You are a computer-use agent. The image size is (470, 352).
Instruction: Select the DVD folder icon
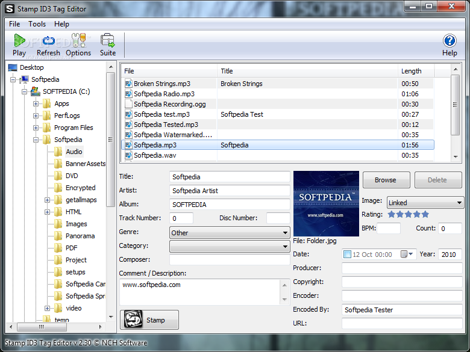pyautogui.click(x=58, y=176)
